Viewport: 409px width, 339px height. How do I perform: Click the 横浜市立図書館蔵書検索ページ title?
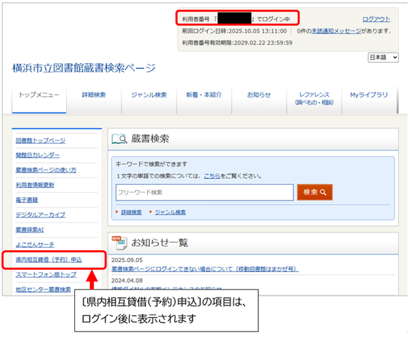click(x=84, y=68)
